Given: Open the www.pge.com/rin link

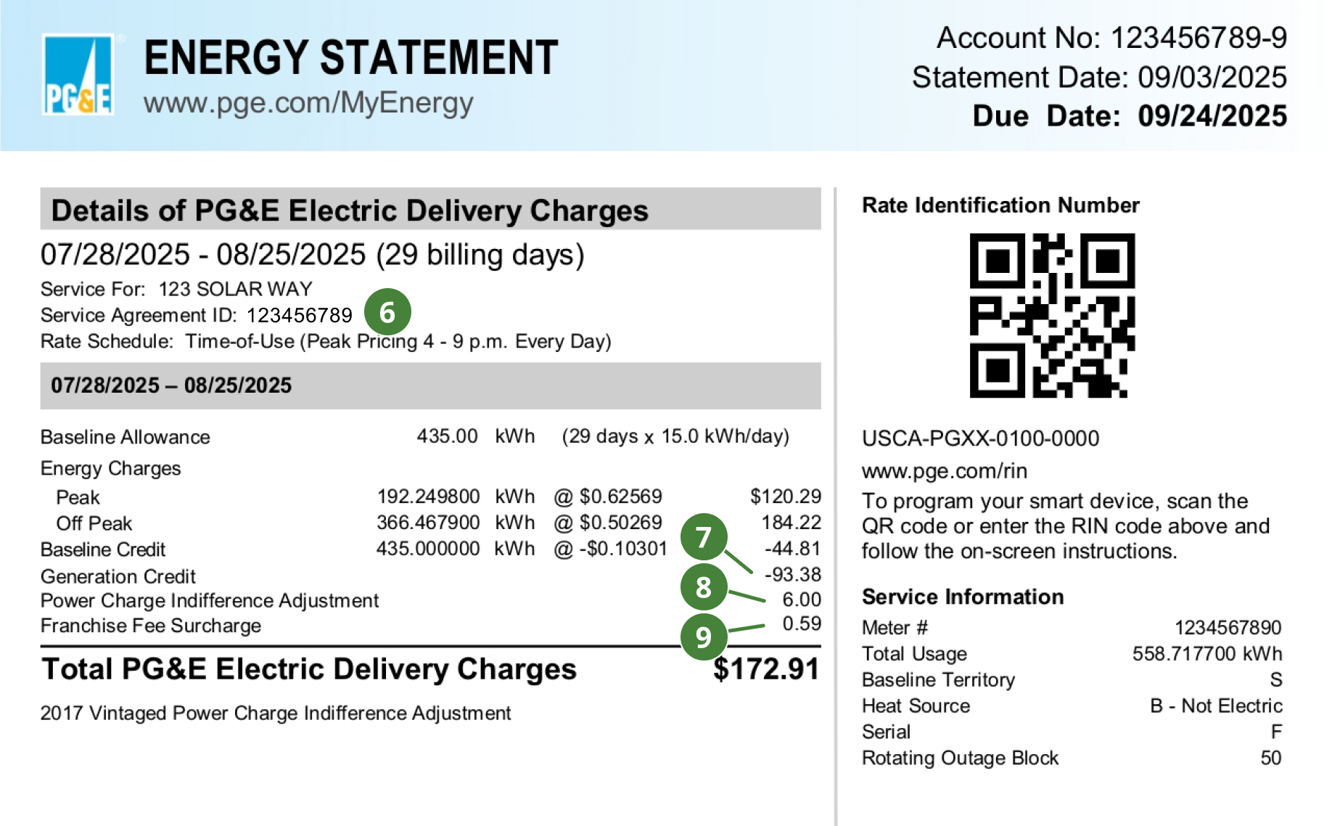Looking at the screenshot, I should click(945, 471).
